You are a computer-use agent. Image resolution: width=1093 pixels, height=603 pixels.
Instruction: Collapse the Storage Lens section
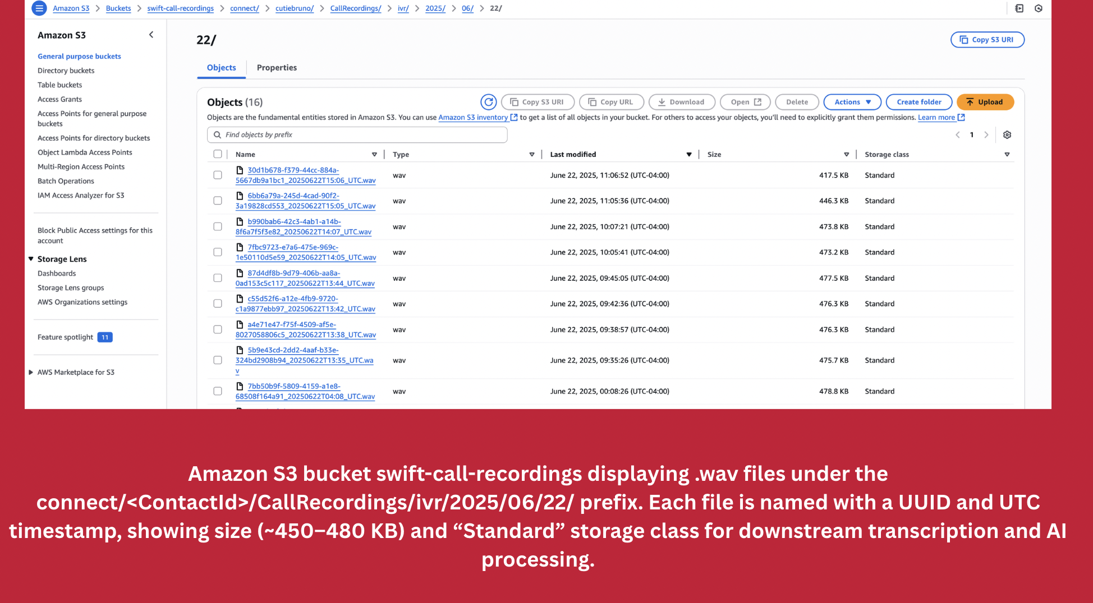tap(31, 259)
